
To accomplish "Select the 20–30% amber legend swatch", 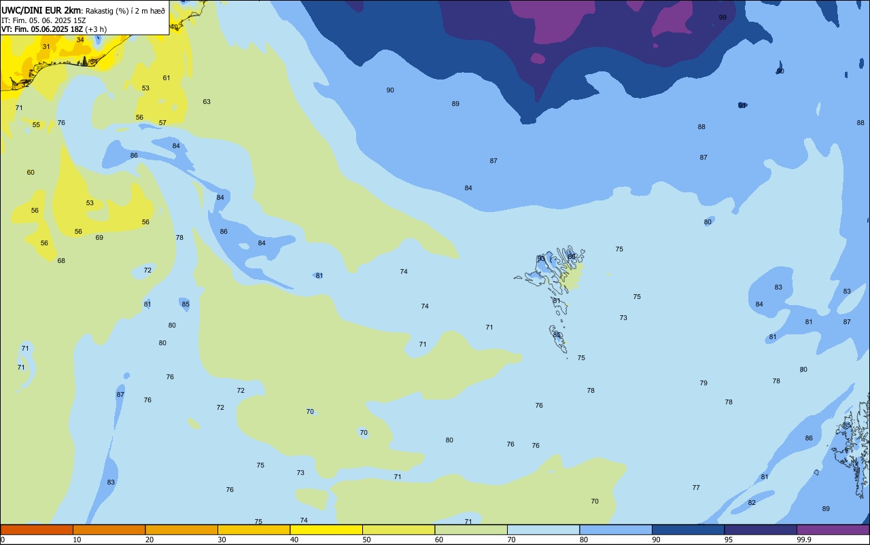I will point(181,529).
